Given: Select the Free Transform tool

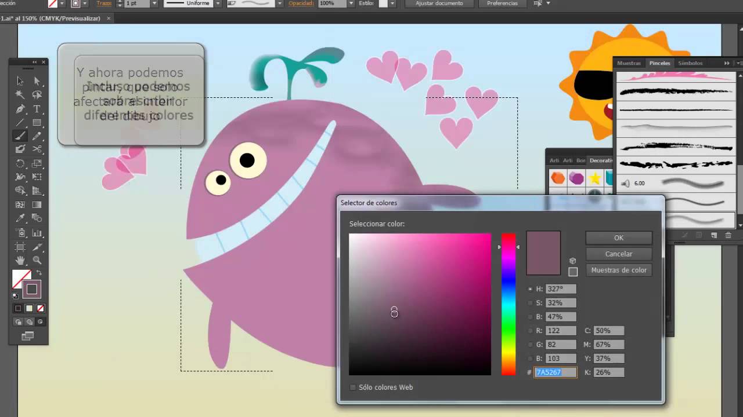Looking at the screenshot, I should 37,177.
